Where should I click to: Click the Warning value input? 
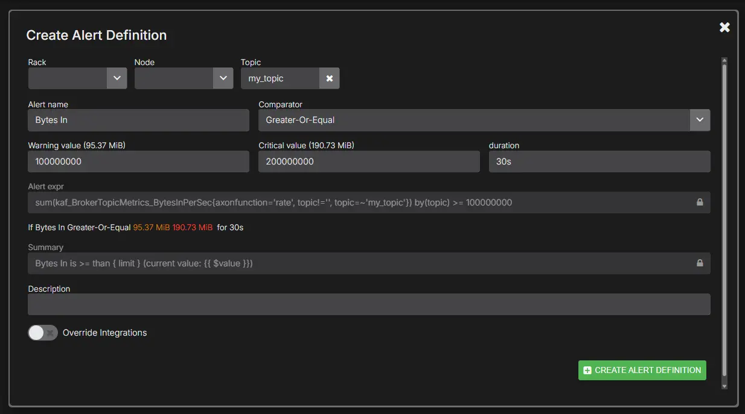[x=138, y=161]
